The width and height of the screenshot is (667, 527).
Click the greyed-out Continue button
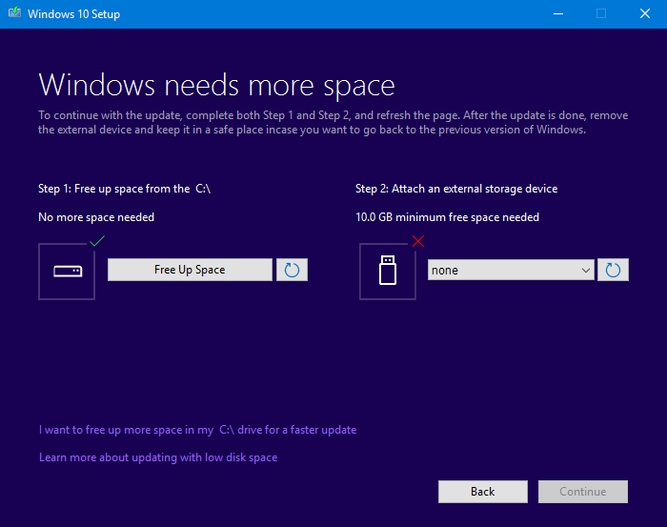coord(582,492)
